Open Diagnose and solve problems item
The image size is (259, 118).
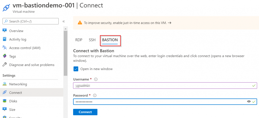pos(32,65)
